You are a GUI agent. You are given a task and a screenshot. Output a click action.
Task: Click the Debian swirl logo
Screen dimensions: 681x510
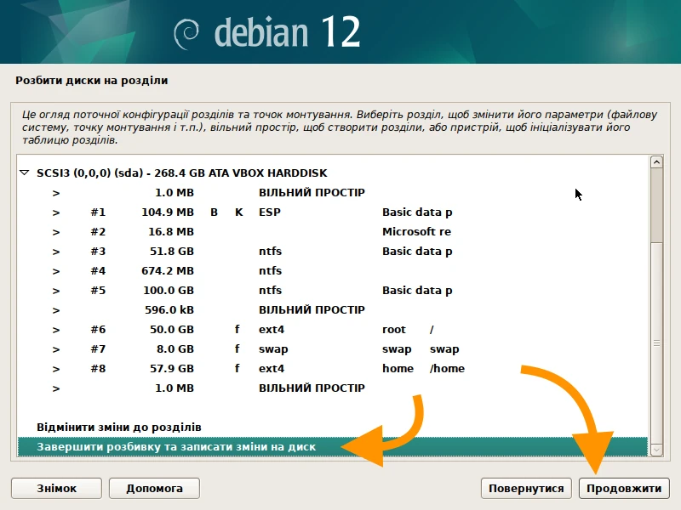tap(186, 34)
